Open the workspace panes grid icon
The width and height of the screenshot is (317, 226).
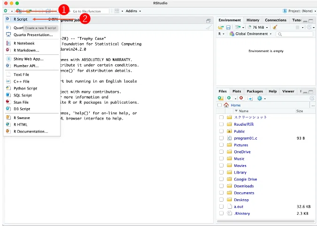117,11
